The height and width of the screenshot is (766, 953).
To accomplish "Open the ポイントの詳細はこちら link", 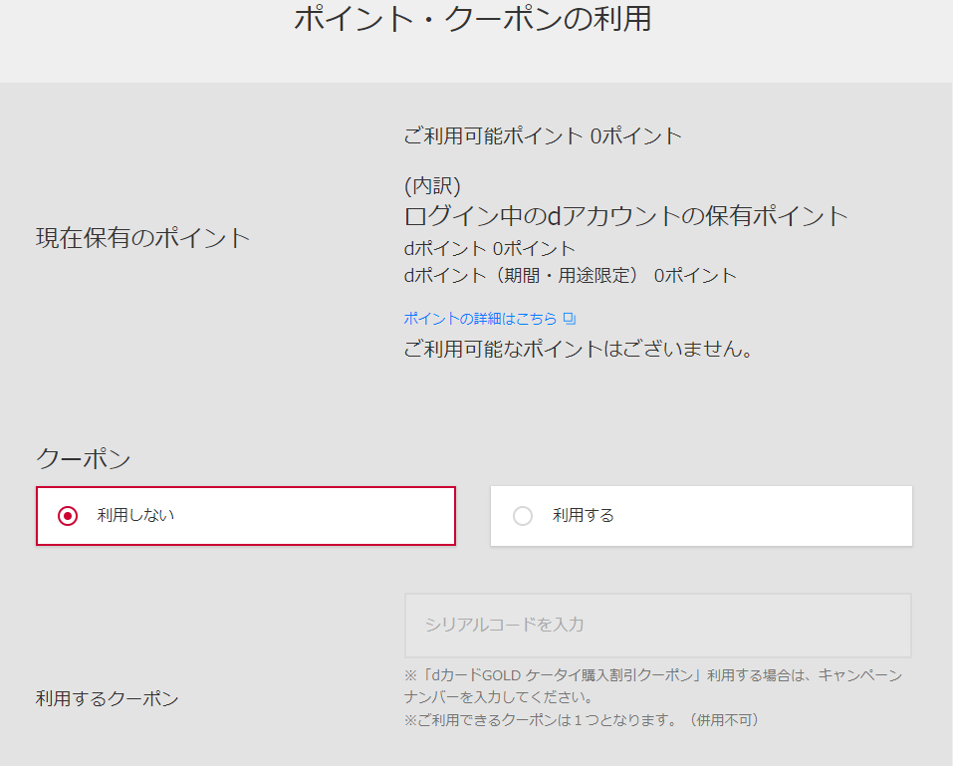I will pos(480,319).
